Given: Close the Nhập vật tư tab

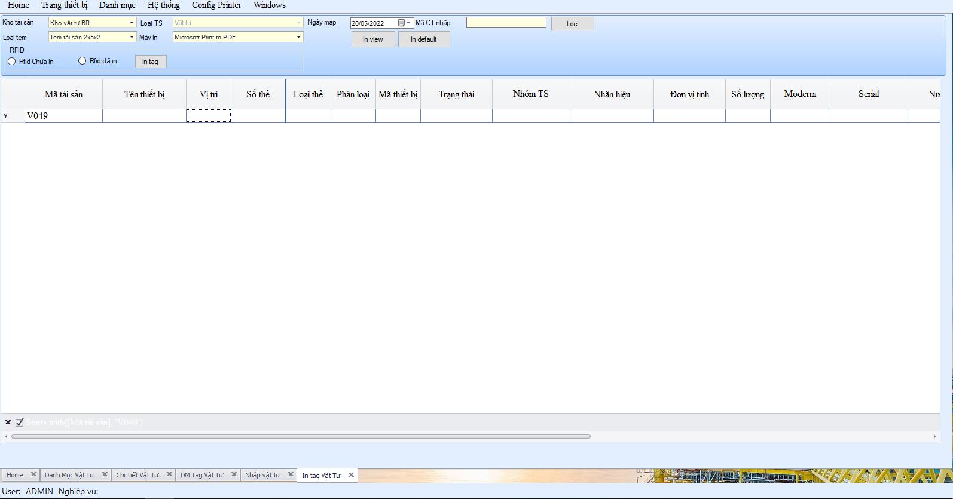Looking at the screenshot, I should pyautogui.click(x=291, y=474).
